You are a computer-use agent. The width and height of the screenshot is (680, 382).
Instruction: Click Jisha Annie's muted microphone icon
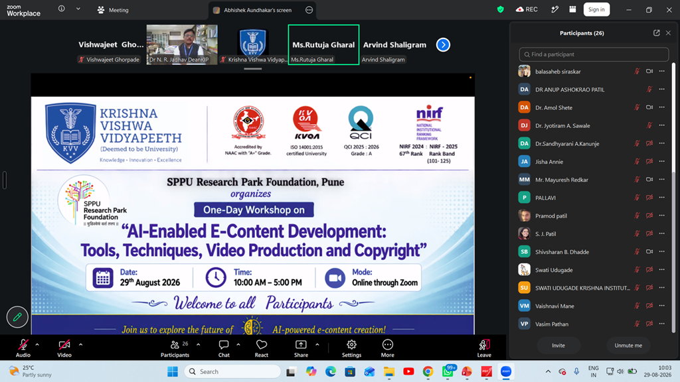pos(637,162)
